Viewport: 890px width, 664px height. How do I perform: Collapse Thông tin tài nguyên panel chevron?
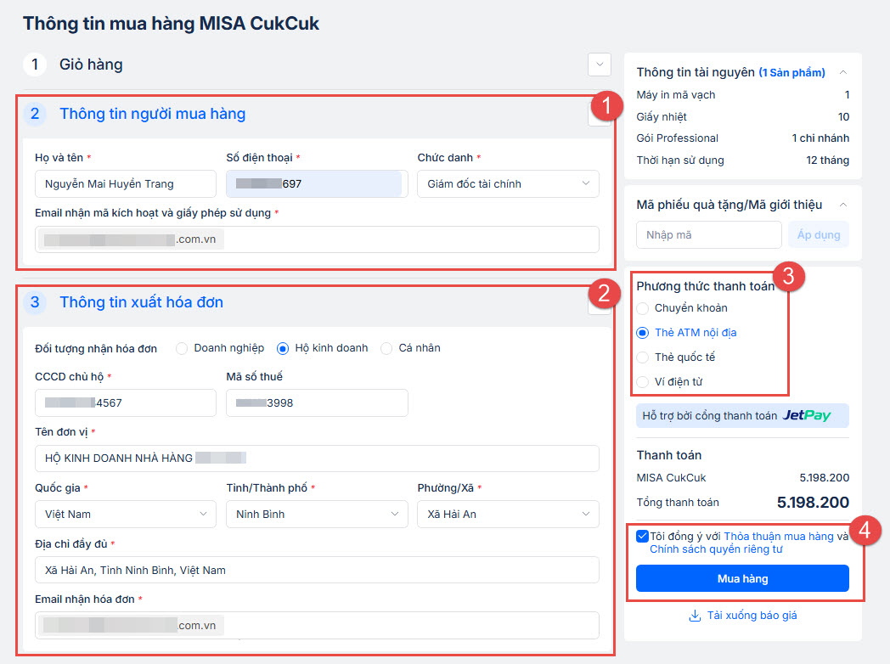click(842, 72)
